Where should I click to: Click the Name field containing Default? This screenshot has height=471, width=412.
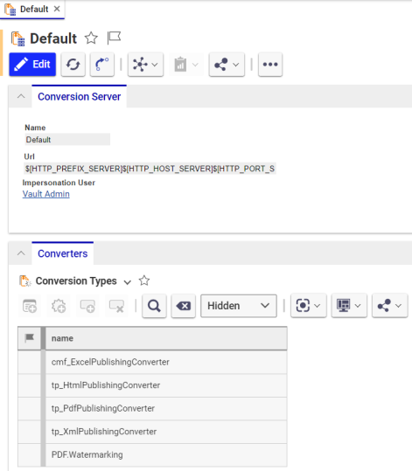[67, 140]
